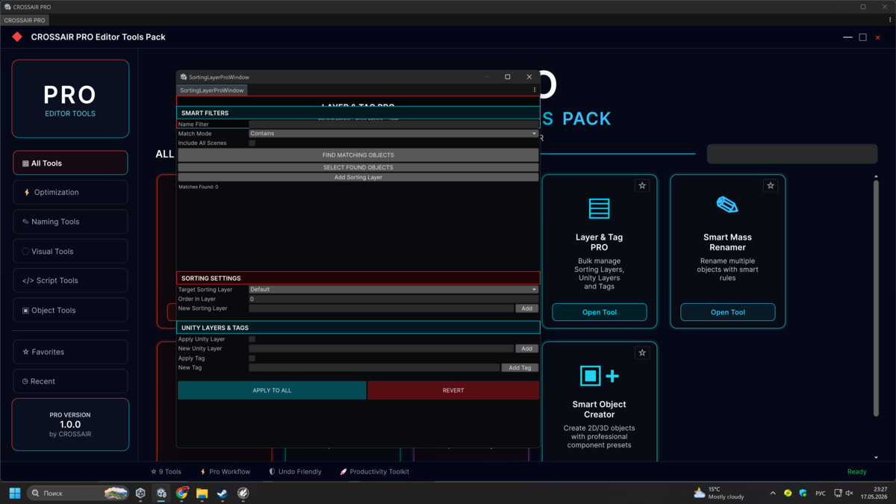Show the Recent tools list
Viewport: 896px width, 504px height.
click(x=70, y=381)
